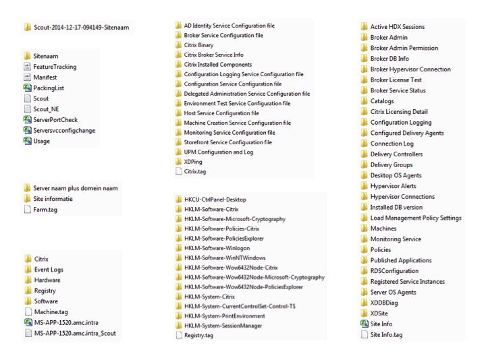The height and width of the screenshot is (364, 486).
Task: Select 'RDSConfiguration' folder name
Action: [395, 271]
